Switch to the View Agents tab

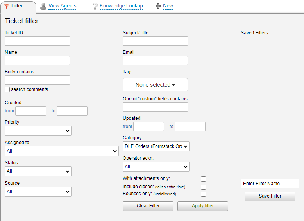coord(62,6)
